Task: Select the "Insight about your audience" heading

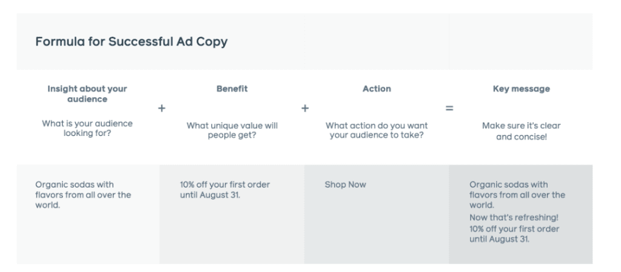Action: click(87, 93)
